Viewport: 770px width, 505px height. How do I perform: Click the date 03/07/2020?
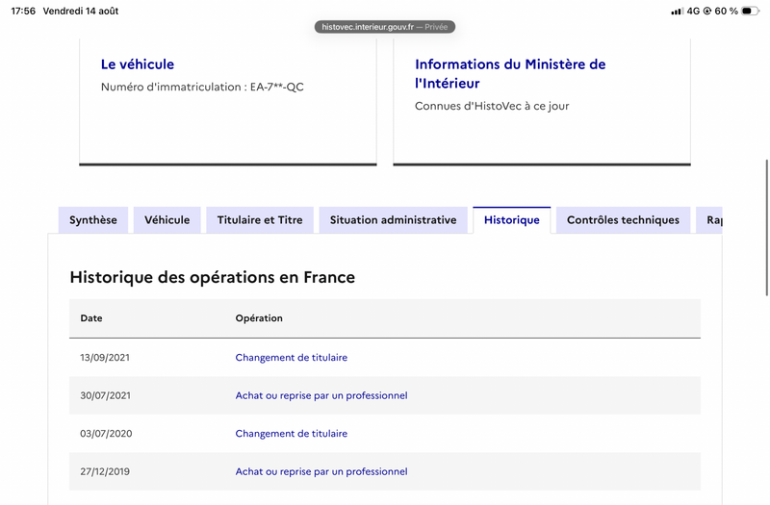click(106, 434)
